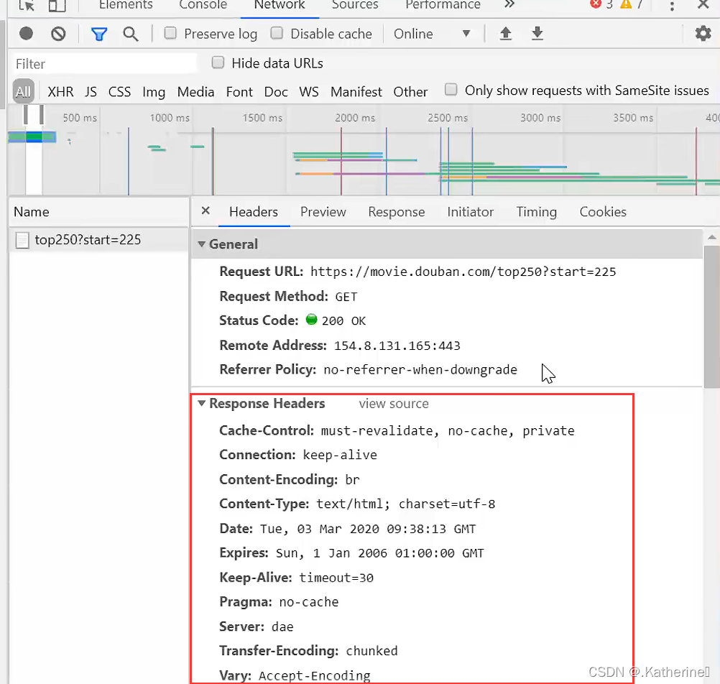Select the top250?start=225 request row
The width and height of the screenshot is (720, 684).
98,240
